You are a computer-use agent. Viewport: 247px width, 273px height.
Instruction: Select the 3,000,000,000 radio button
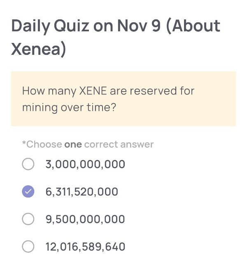coord(28,165)
